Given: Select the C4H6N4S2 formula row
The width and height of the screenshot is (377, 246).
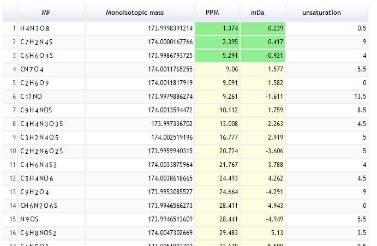Looking at the screenshot, I should tap(185, 165).
